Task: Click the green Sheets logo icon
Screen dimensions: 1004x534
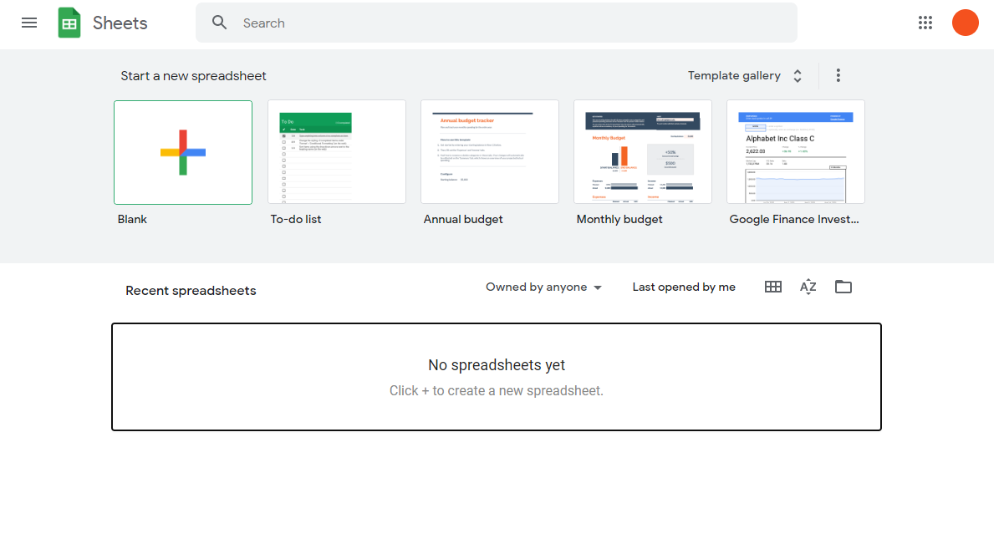Action: [69, 23]
